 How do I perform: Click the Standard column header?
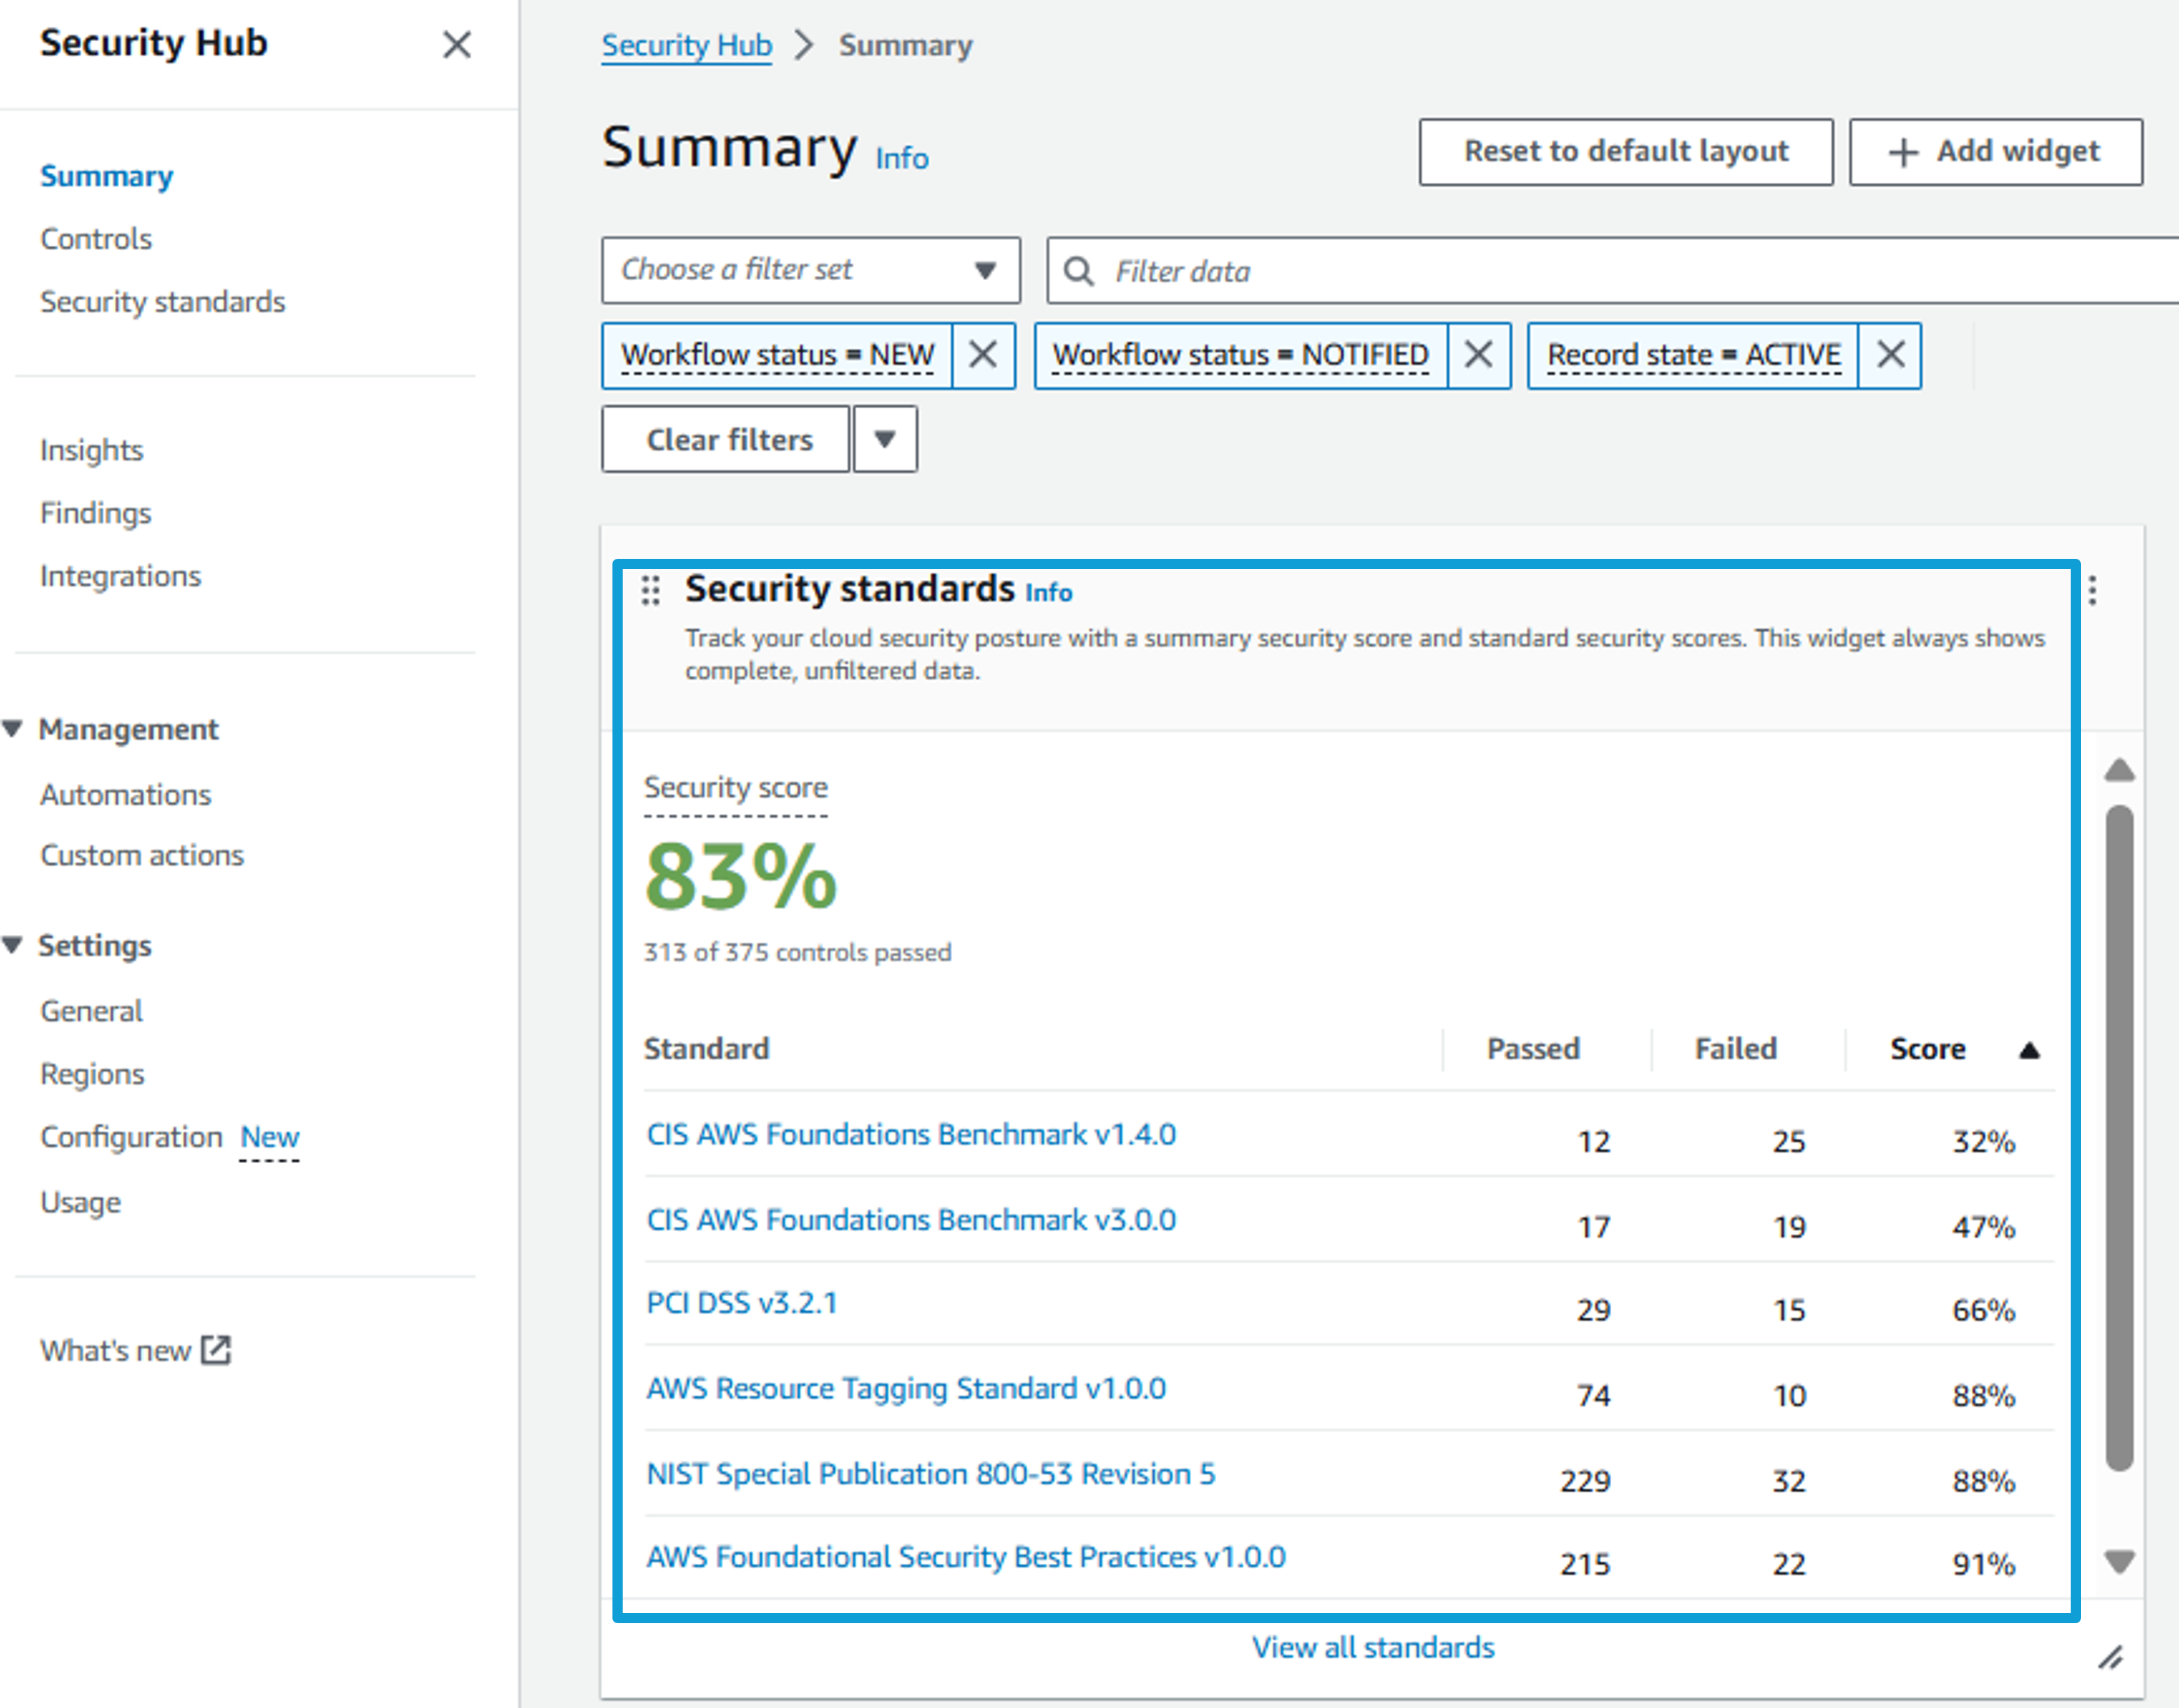[x=706, y=1049]
